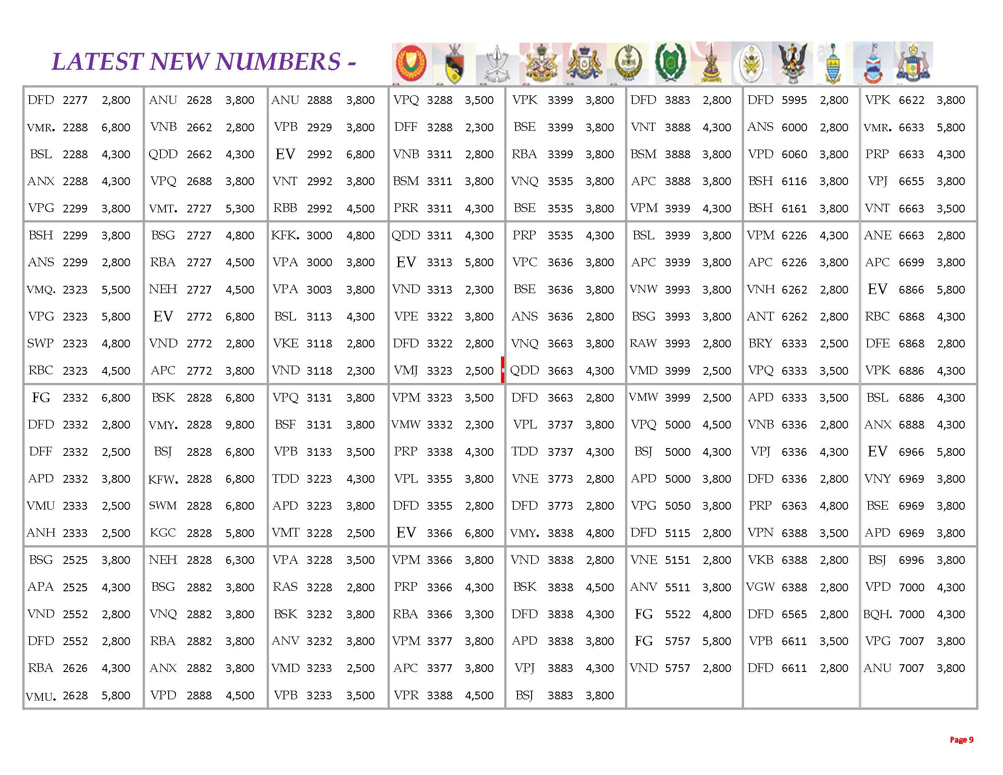Viewport: 1003px width, 775px height.
Task: Click the Melaka crest at far right
Action: click(x=913, y=63)
